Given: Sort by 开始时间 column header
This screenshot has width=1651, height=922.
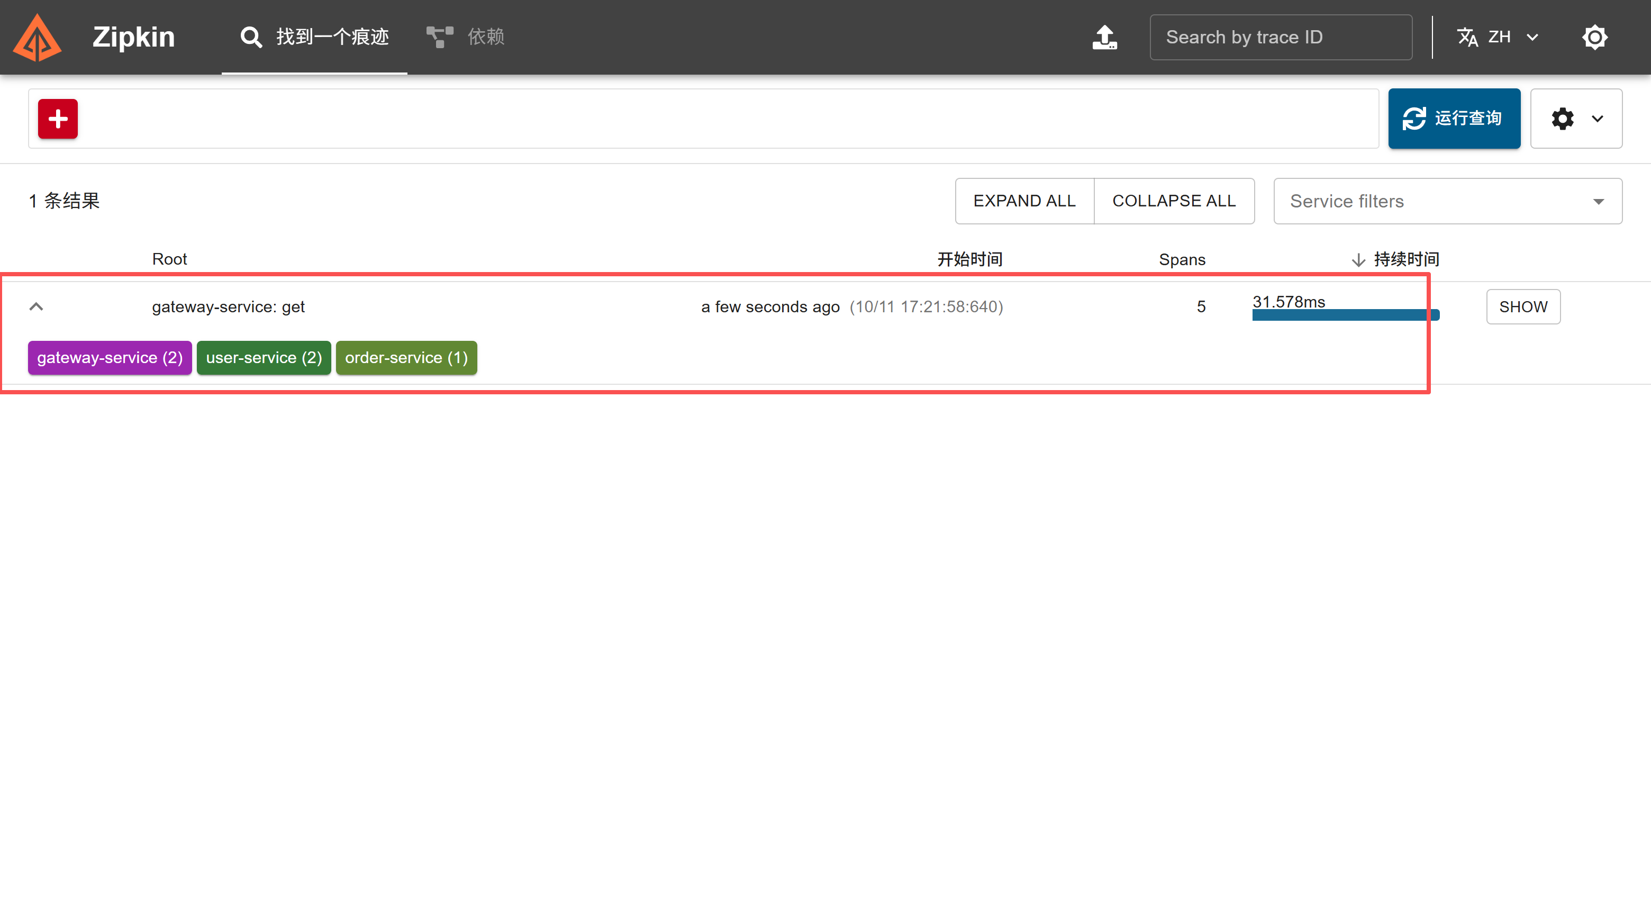Looking at the screenshot, I should coord(970,259).
